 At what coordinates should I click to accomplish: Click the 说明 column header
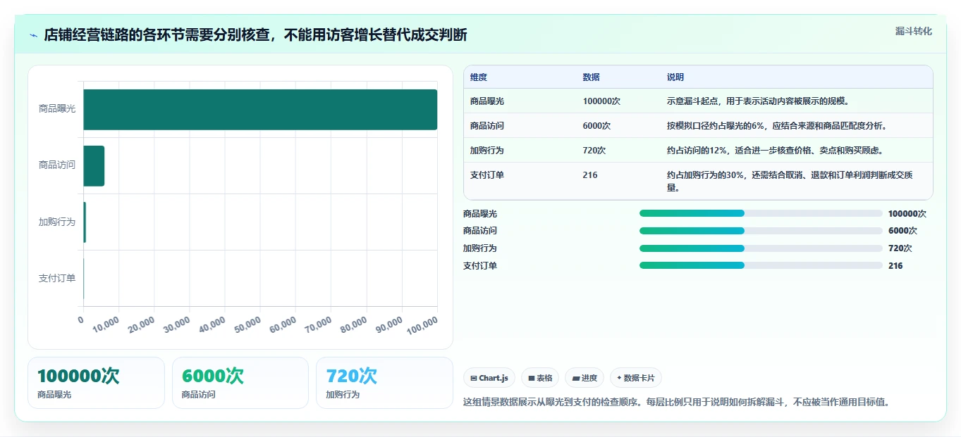point(675,77)
